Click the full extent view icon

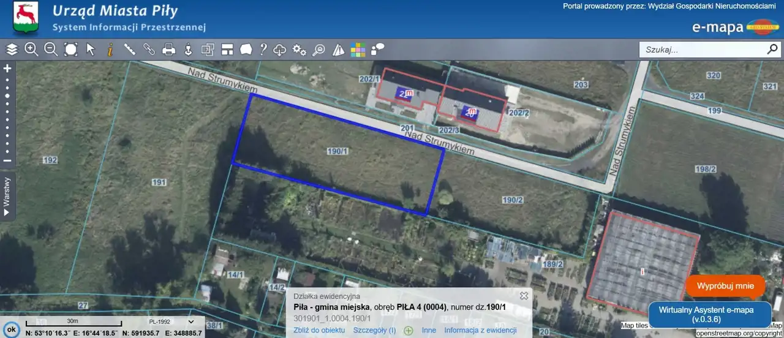point(70,50)
